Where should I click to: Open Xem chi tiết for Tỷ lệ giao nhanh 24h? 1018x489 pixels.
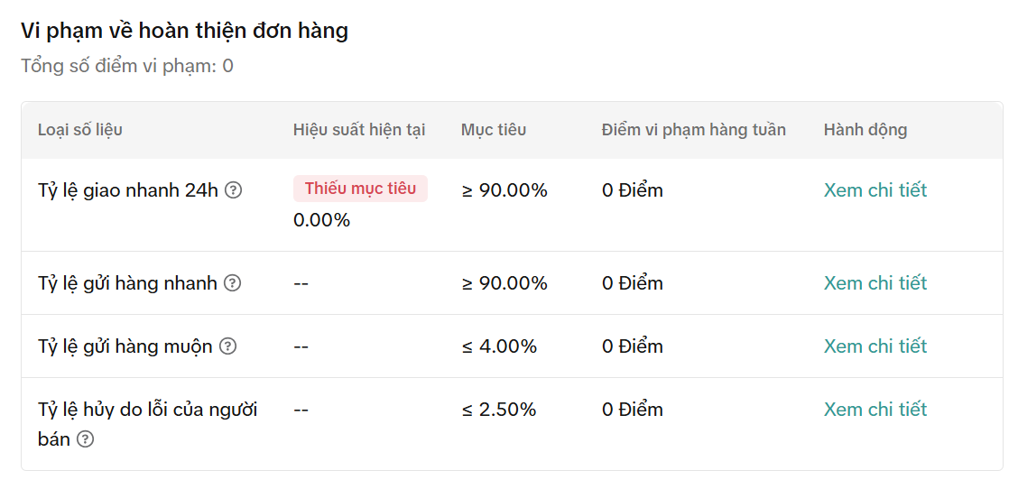click(875, 190)
